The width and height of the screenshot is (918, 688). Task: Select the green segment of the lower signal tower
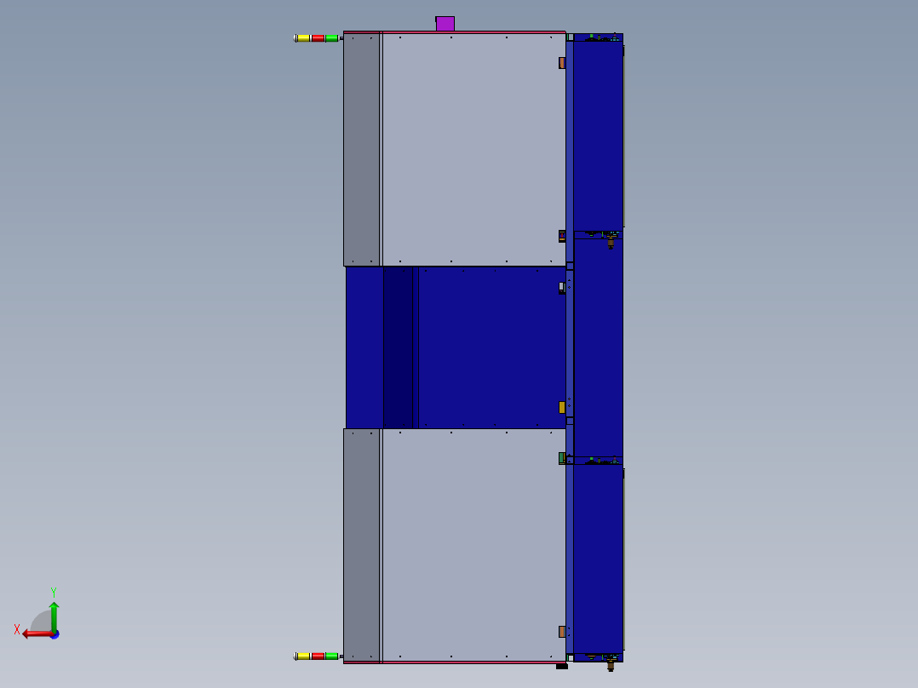[332, 656]
